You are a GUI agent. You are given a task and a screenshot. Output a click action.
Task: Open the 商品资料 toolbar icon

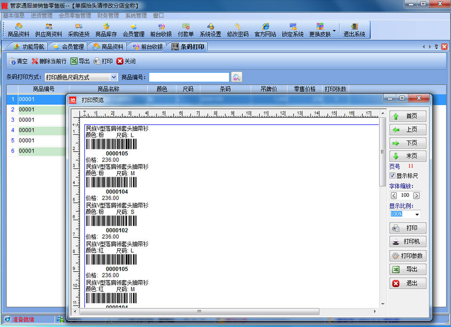(x=19, y=30)
